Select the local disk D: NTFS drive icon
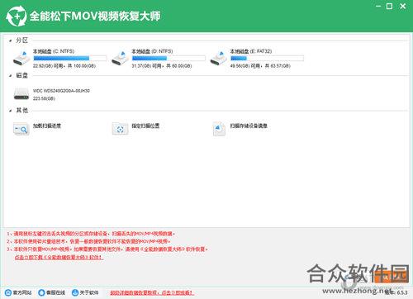413x299 pixels. pyautogui.click(x=120, y=59)
